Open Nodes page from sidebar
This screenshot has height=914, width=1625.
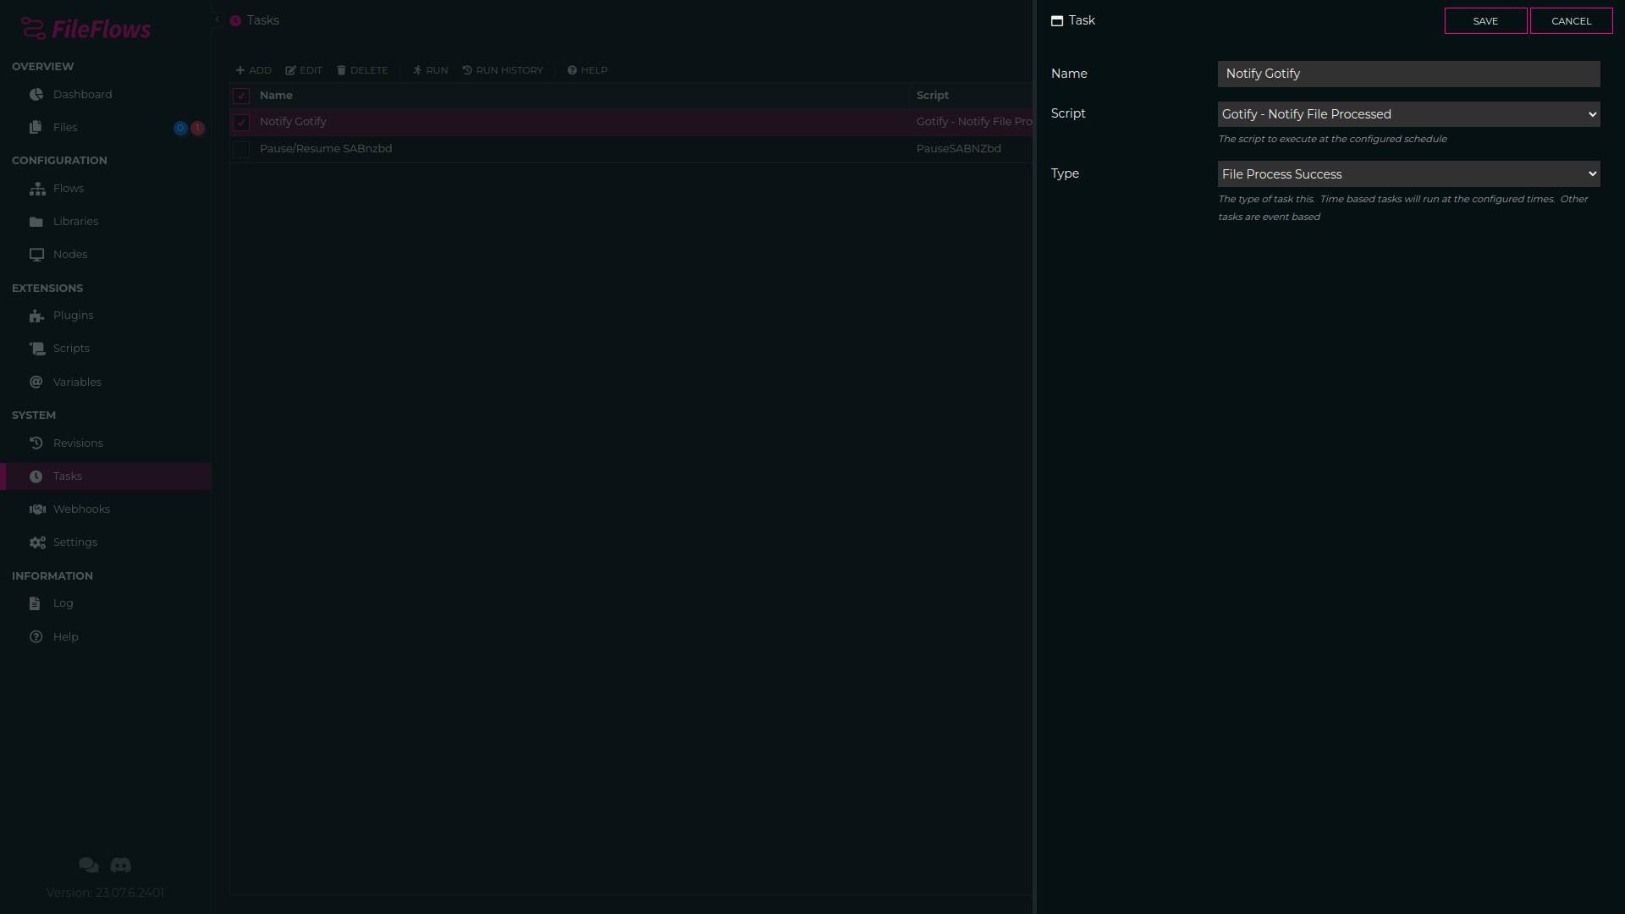pos(70,255)
